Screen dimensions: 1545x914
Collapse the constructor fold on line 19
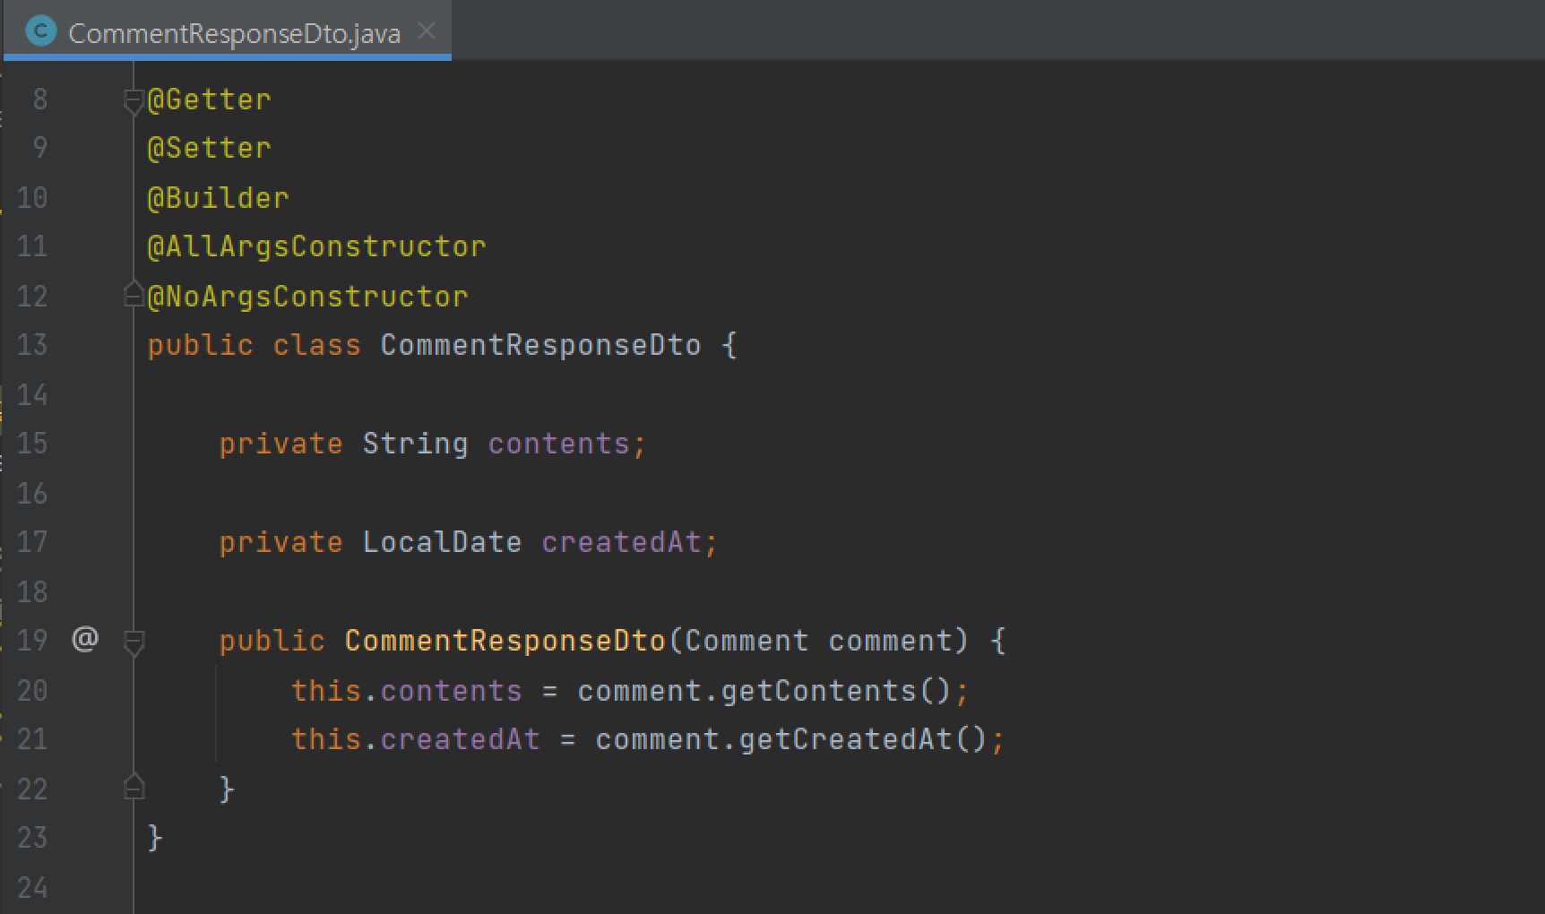click(x=134, y=642)
